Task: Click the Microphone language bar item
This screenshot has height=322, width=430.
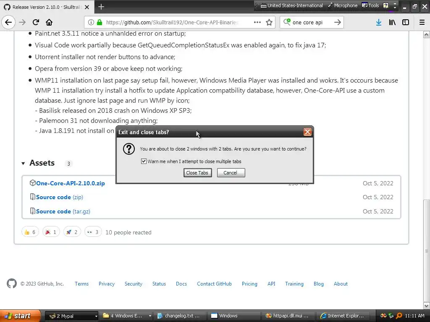Action: point(343,5)
